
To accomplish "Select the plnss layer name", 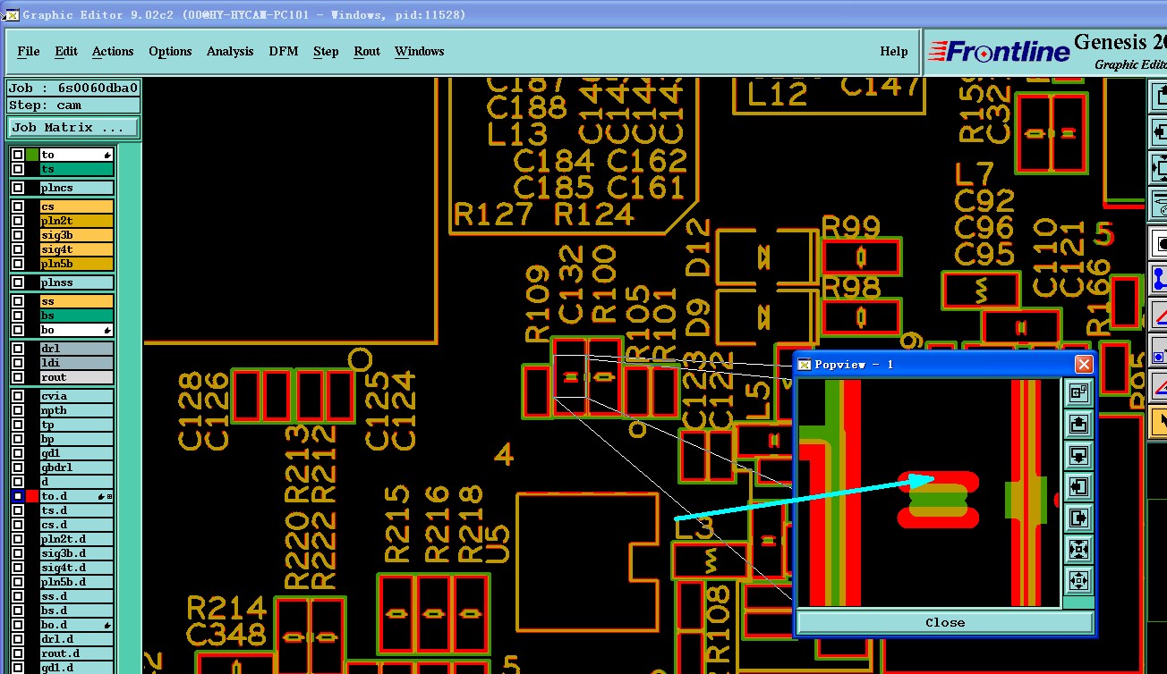I will [x=77, y=282].
